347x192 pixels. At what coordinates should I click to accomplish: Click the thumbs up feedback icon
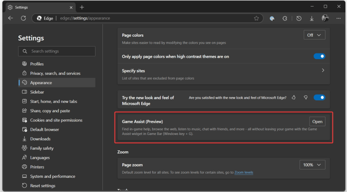(x=294, y=97)
